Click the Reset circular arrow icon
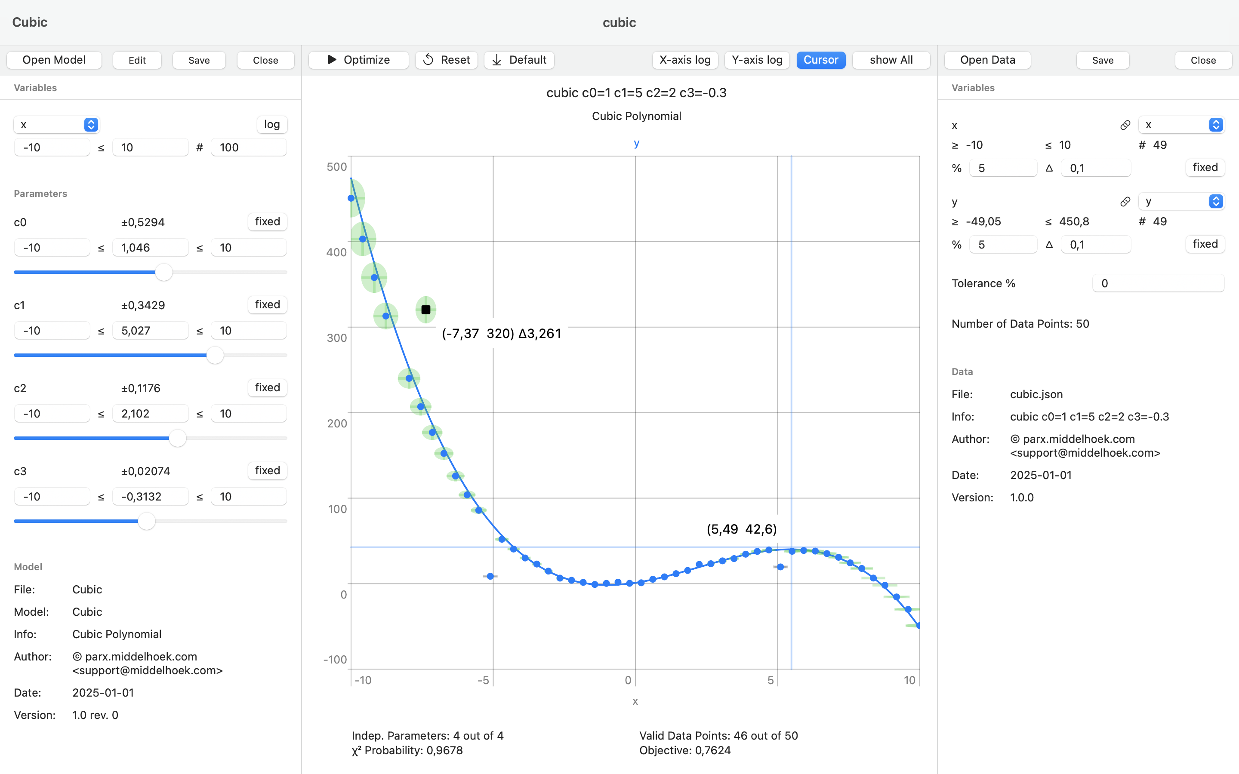The height and width of the screenshot is (774, 1239). tap(428, 60)
